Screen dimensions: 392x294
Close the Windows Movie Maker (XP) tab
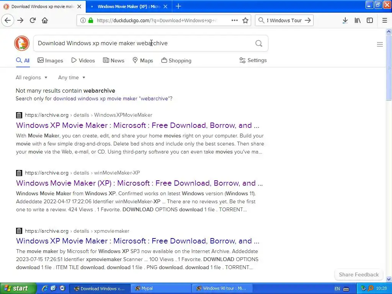pyautogui.click(x=165, y=7)
